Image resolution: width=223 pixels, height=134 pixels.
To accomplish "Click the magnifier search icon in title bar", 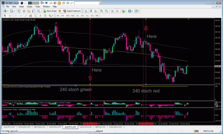I will coord(72,3).
